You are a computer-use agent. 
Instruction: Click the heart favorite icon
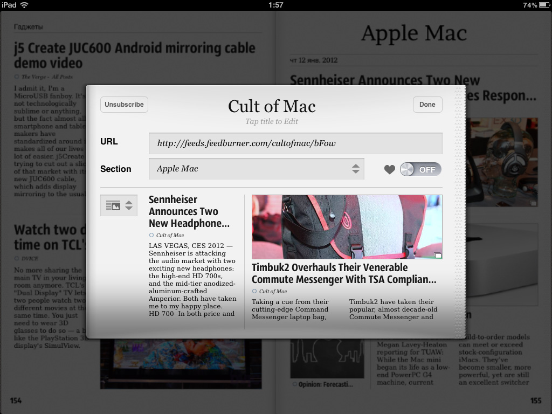pyautogui.click(x=389, y=170)
